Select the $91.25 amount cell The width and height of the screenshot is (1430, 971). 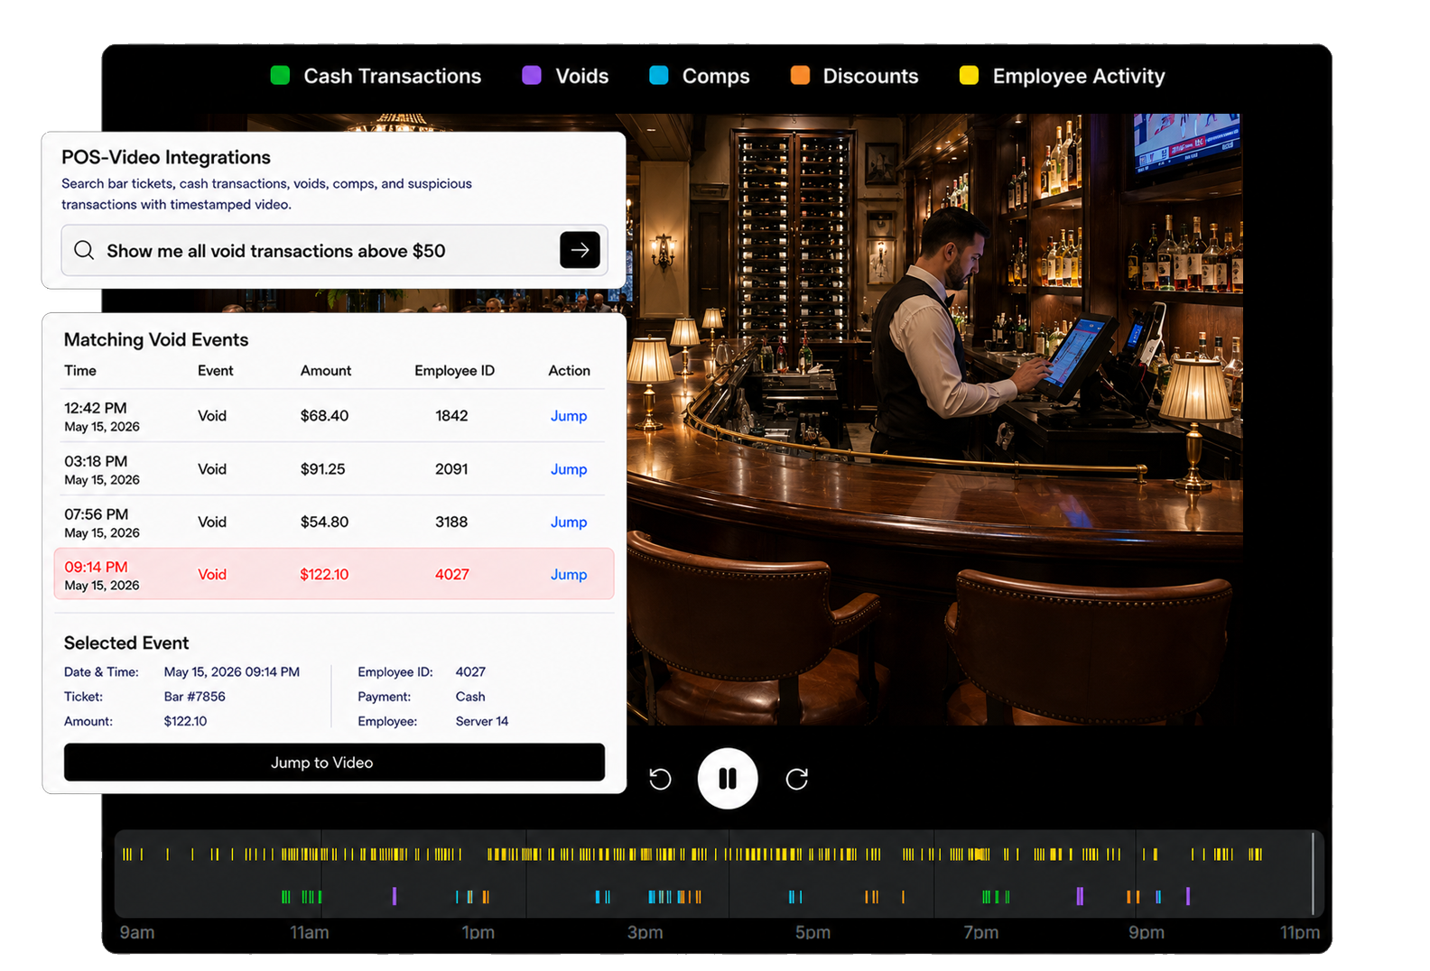coord(322,469)
